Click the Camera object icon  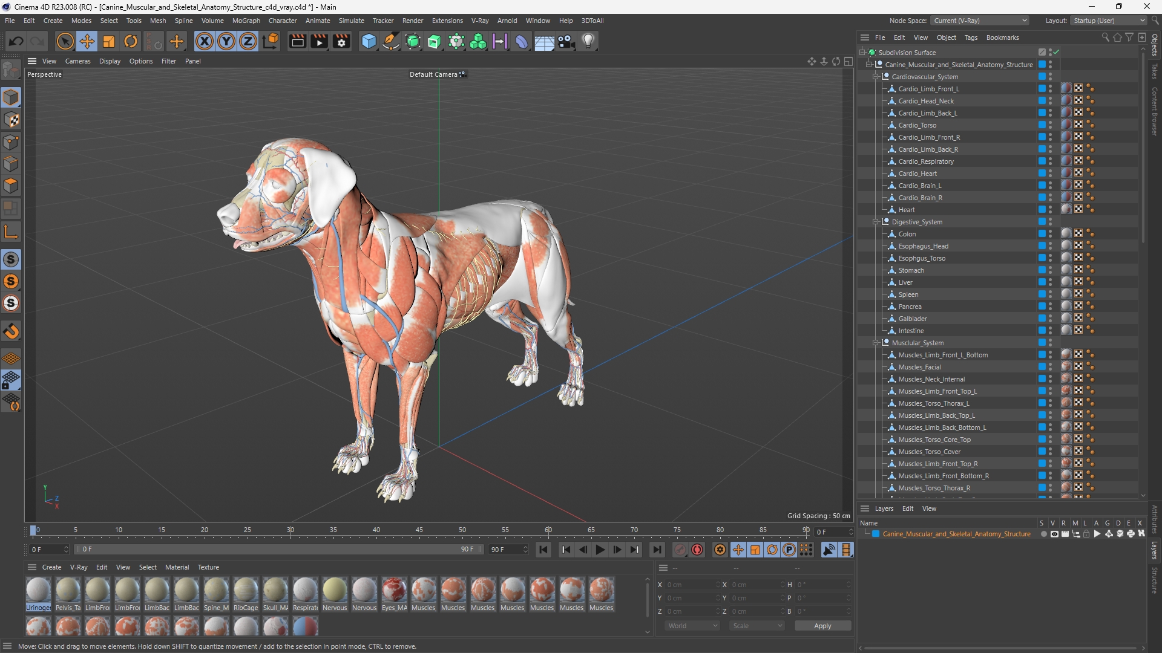point(566,41)
